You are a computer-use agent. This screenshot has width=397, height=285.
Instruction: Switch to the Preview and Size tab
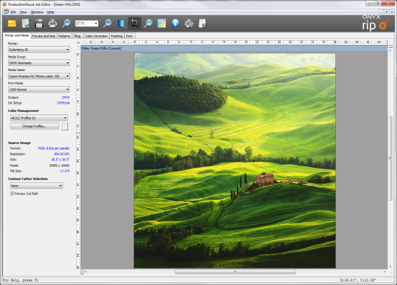click(44, 36)
